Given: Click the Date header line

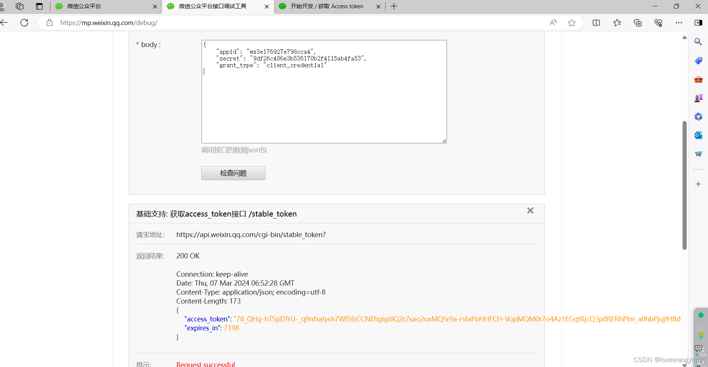Looking at the screenshot, I should (235, 283).
